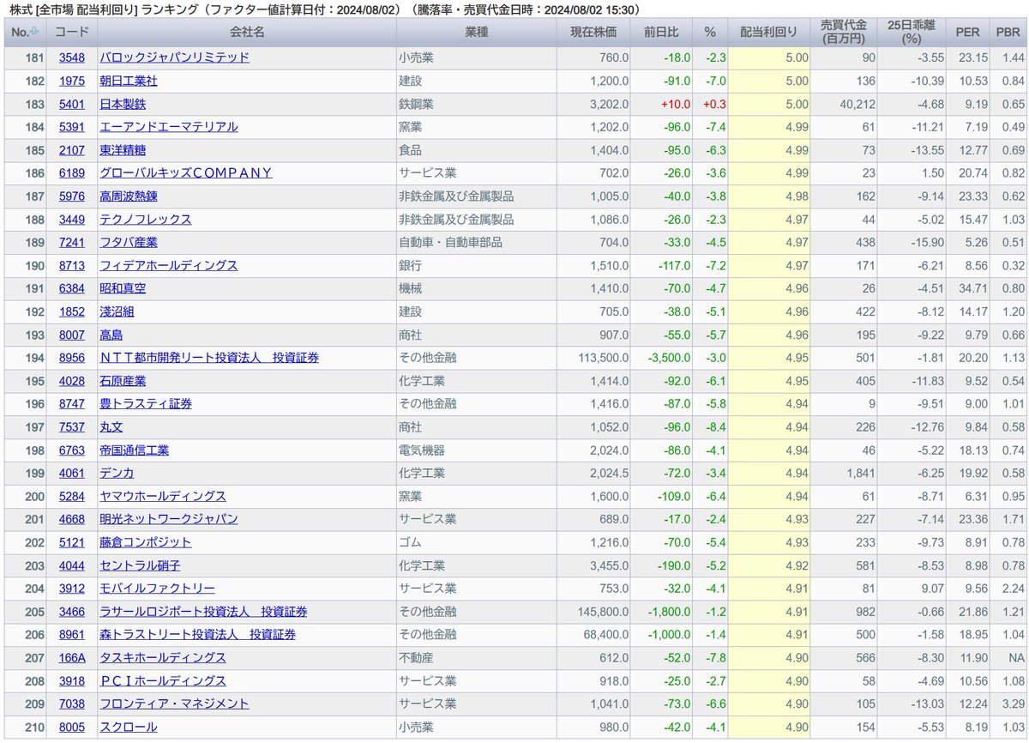Open PCIホールディングス company link
This screenshot has height=743, width=1029.
pos(163,682)
